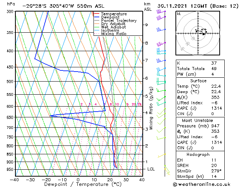Click the LCL marker label
Image resolution: width=242 pixels, height=187 pixels.
click(x=151, y=169)
